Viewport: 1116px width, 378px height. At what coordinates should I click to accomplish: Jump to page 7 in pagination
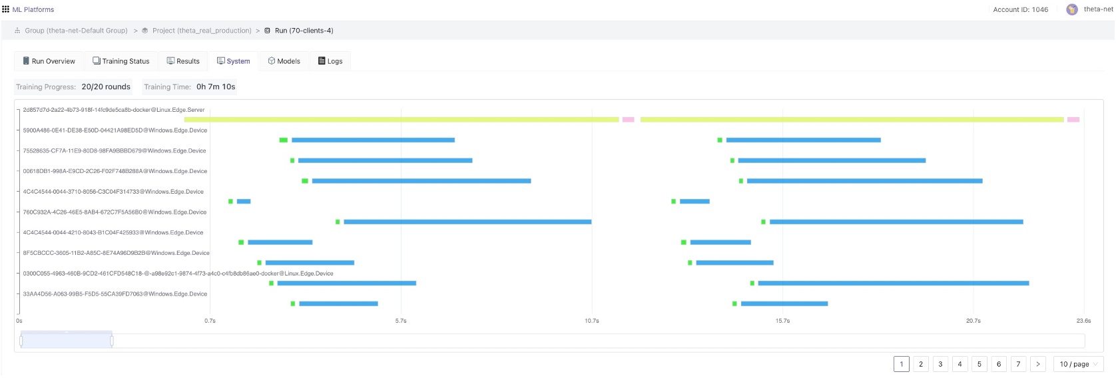click(1018, 364)
